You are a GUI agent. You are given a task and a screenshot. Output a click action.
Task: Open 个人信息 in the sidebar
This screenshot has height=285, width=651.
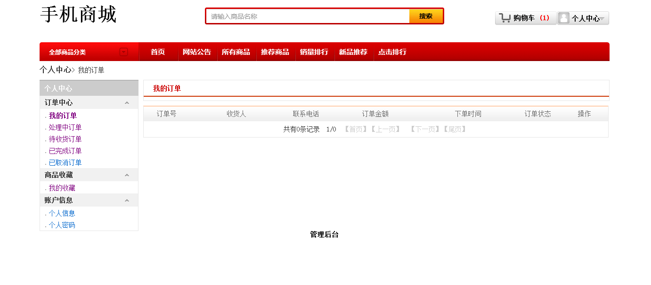(62, 213)
